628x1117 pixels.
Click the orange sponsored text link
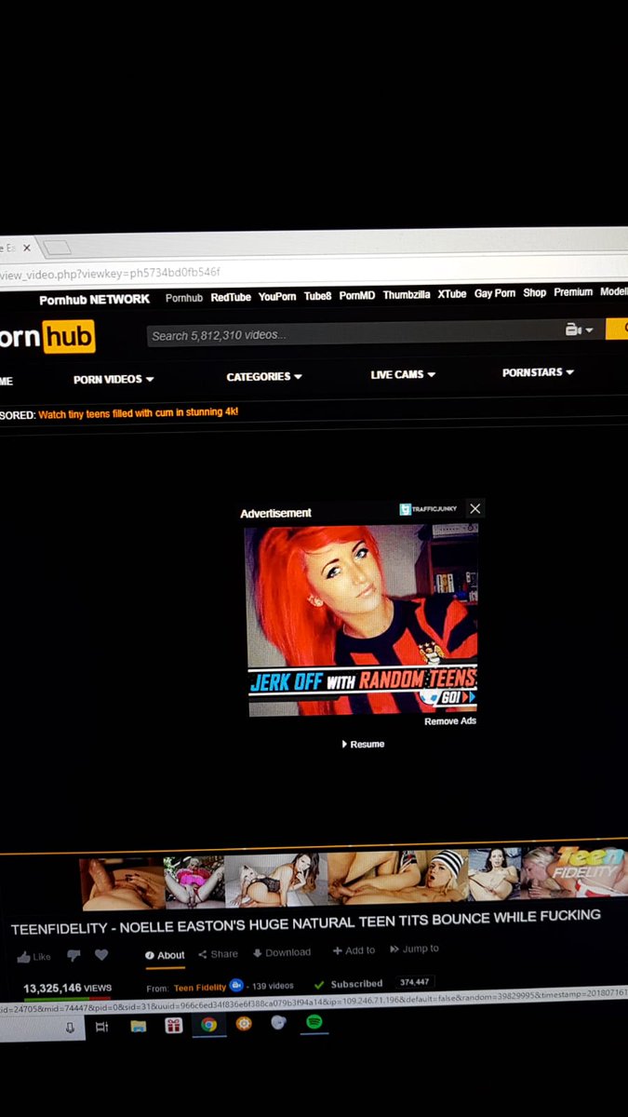pos(138,412)
